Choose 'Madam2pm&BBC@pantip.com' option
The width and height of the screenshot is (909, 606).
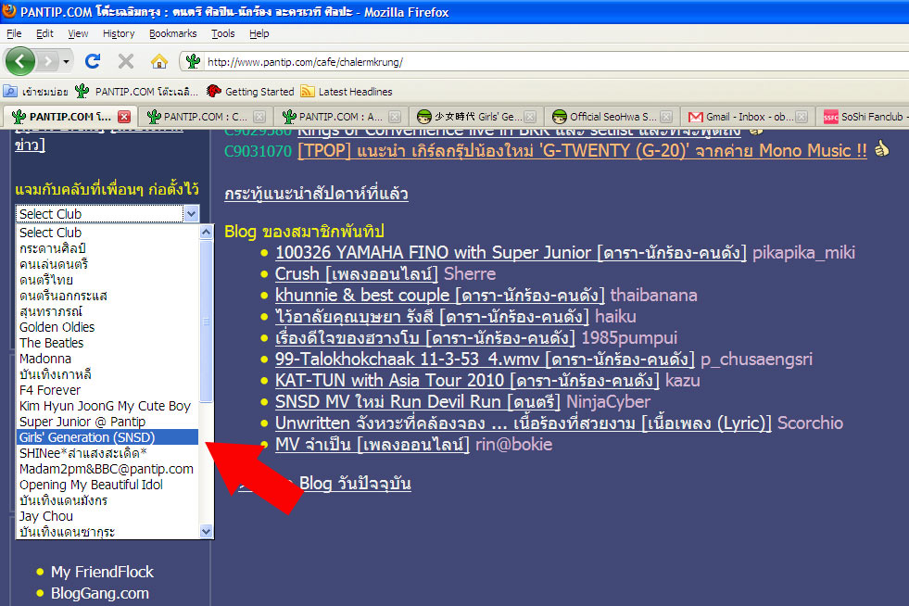tap(107, 469)
